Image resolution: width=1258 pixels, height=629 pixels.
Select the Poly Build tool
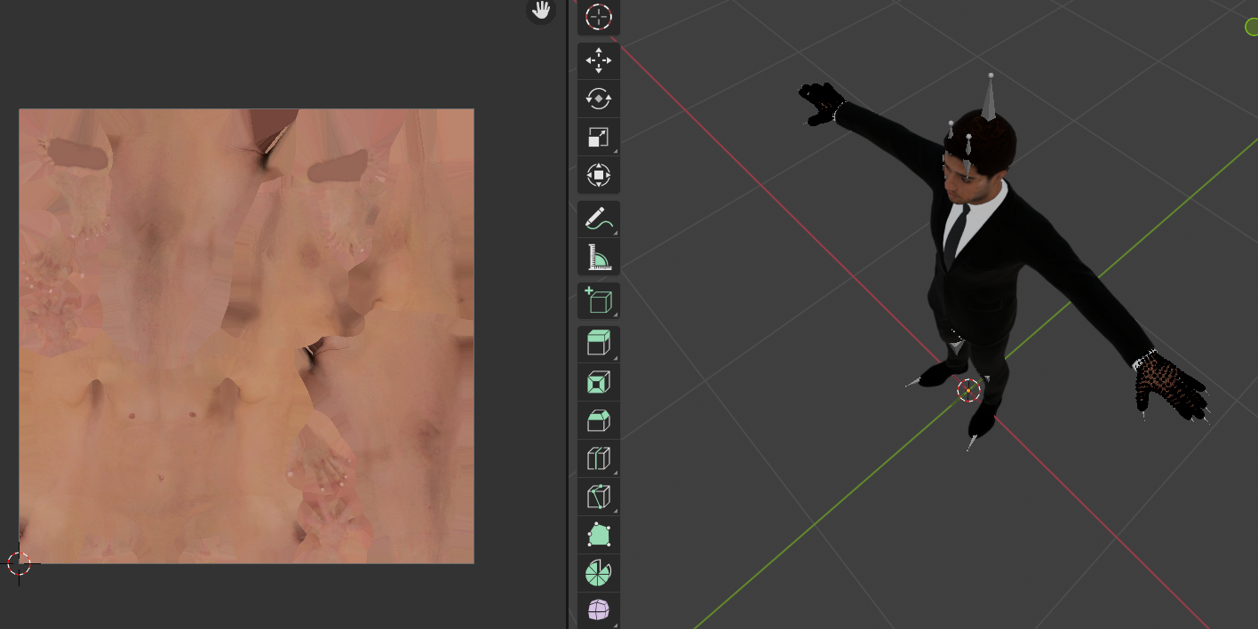click(599, 535)
